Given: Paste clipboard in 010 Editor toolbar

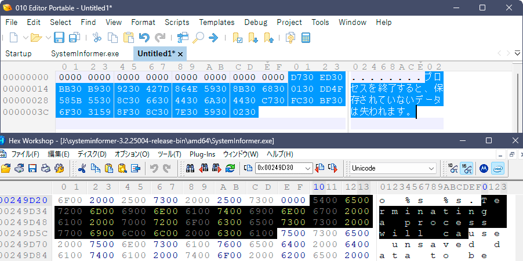Looking at the screenshot, I should tap(128, 37).
